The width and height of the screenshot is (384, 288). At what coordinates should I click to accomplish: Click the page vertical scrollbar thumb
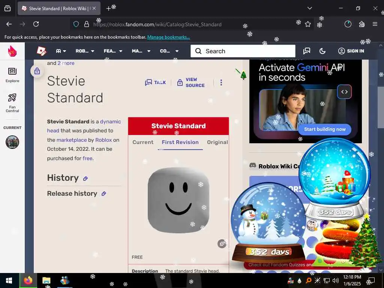(381, 107)
